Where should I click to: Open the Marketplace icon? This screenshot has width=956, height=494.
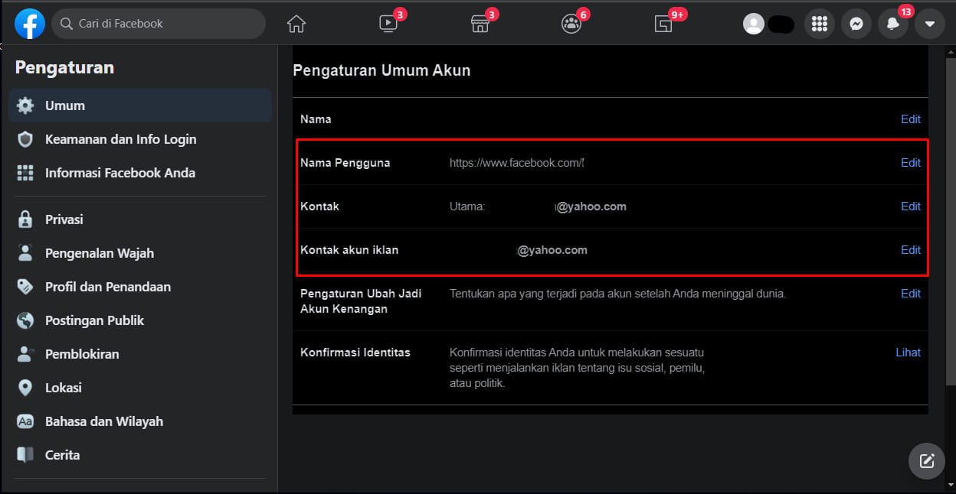[480, 24]
